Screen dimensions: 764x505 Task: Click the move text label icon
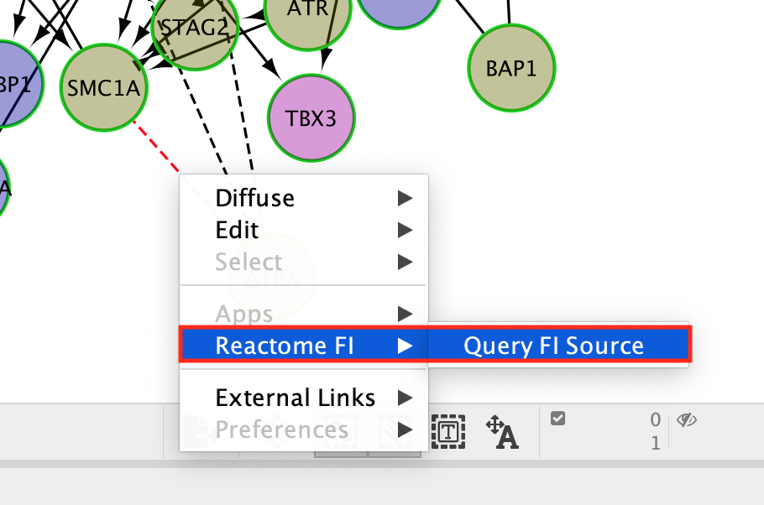(x=502, y=431)
